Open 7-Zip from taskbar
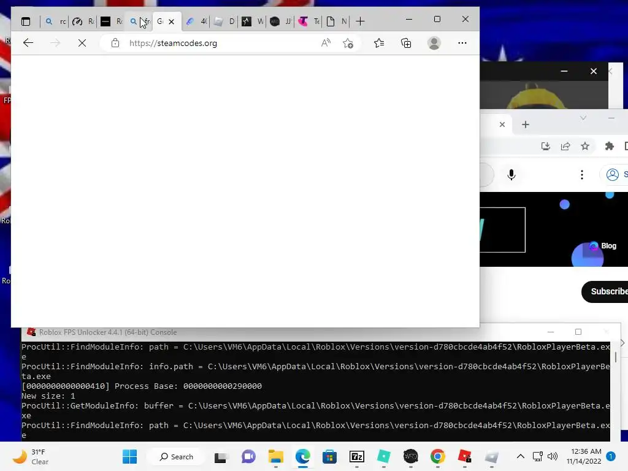Viewport: 628px width, 471px height. 357,456
